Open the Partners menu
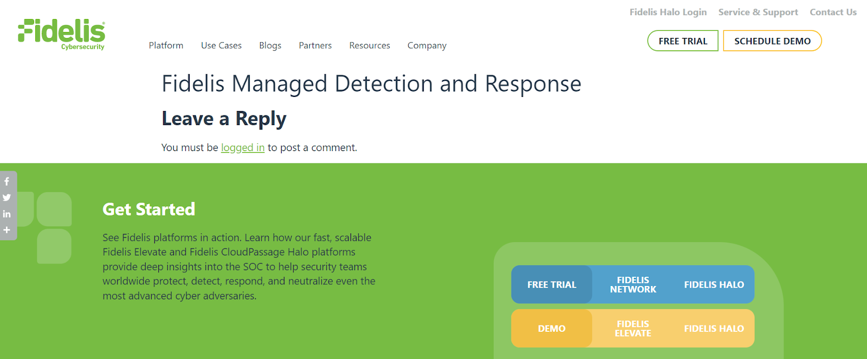The height and width of the screenshot is (359, 867). point(315,45)
